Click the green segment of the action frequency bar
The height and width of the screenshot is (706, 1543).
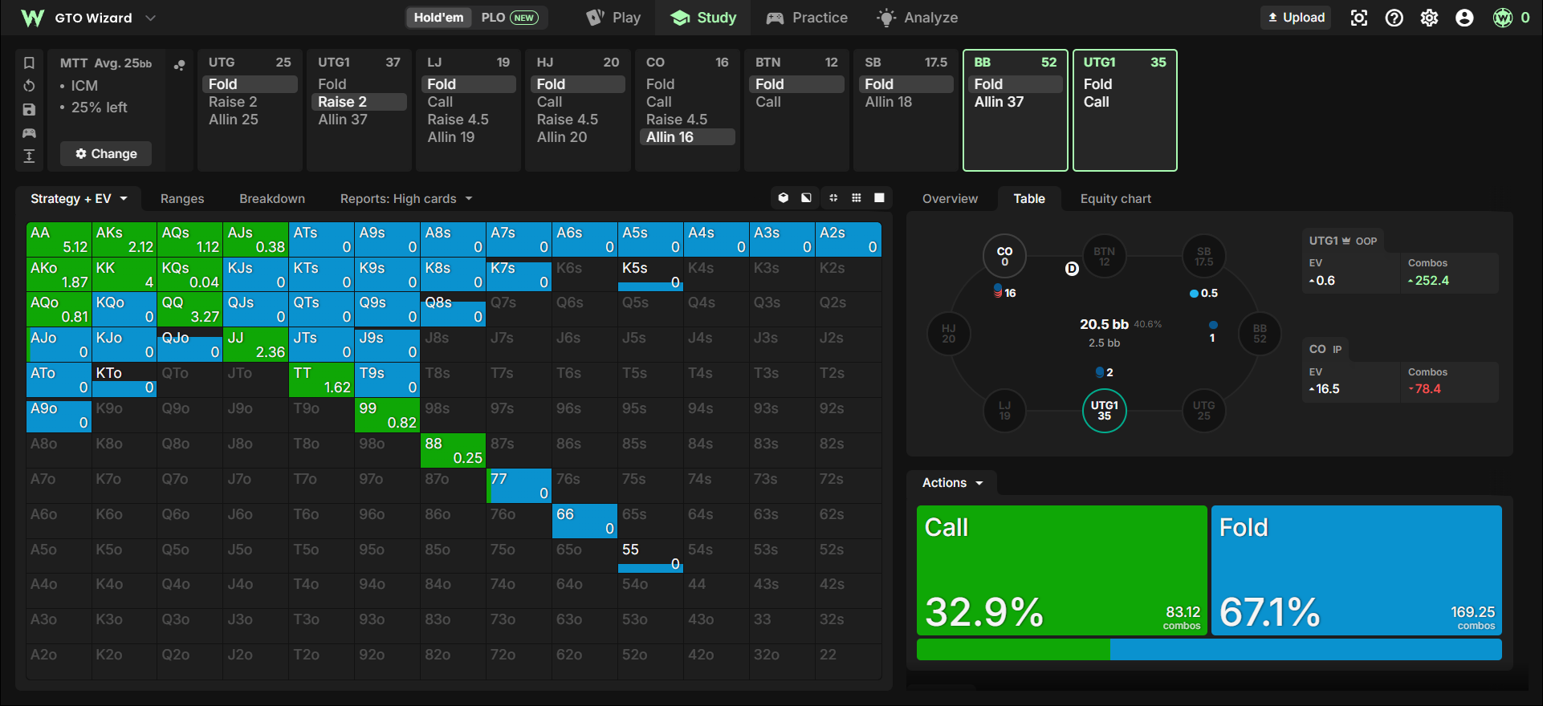click(x=1013, y=650)
